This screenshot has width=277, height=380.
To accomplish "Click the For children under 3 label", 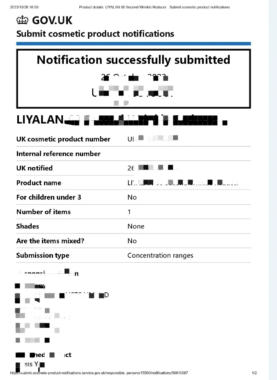I will point(49,197).
